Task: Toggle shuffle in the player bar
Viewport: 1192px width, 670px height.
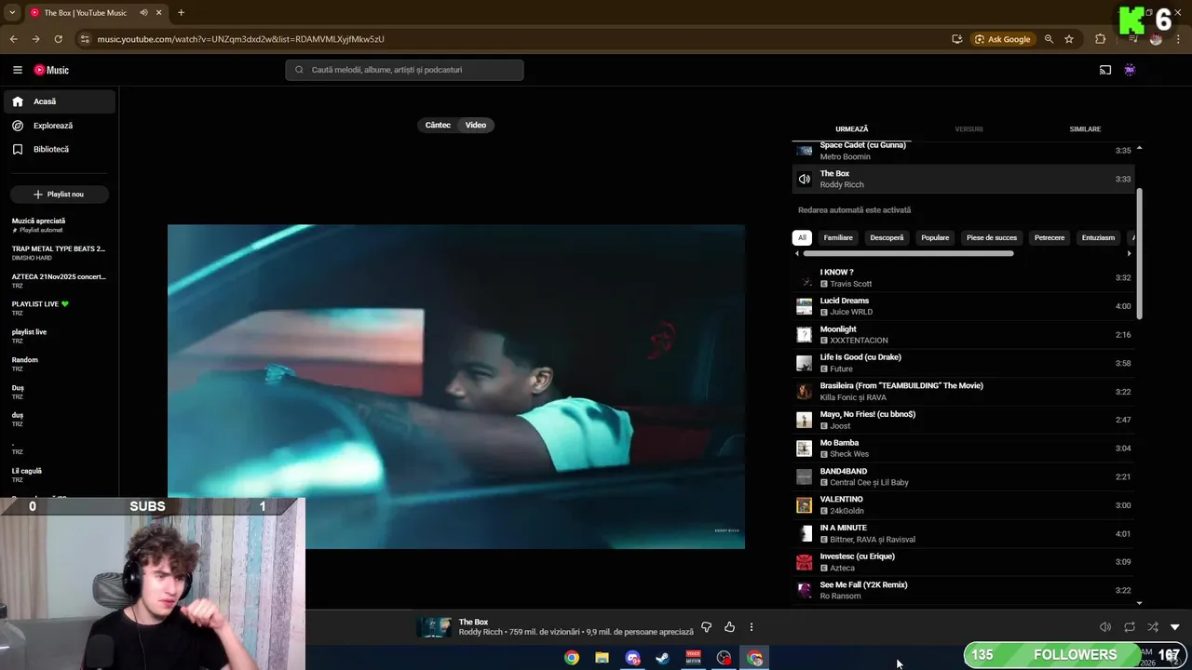Action: click(x=1153, y=627)
